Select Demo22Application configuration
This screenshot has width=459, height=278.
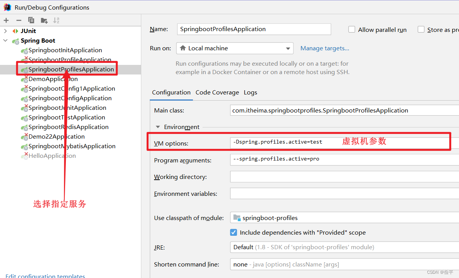click(57, 137)
